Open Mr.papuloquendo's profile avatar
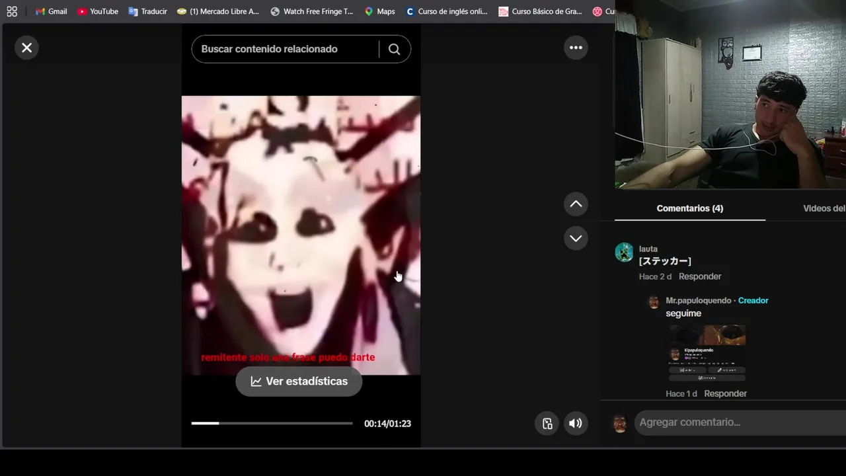The width and height of the screenshot is (846, 476). [654, 302]
